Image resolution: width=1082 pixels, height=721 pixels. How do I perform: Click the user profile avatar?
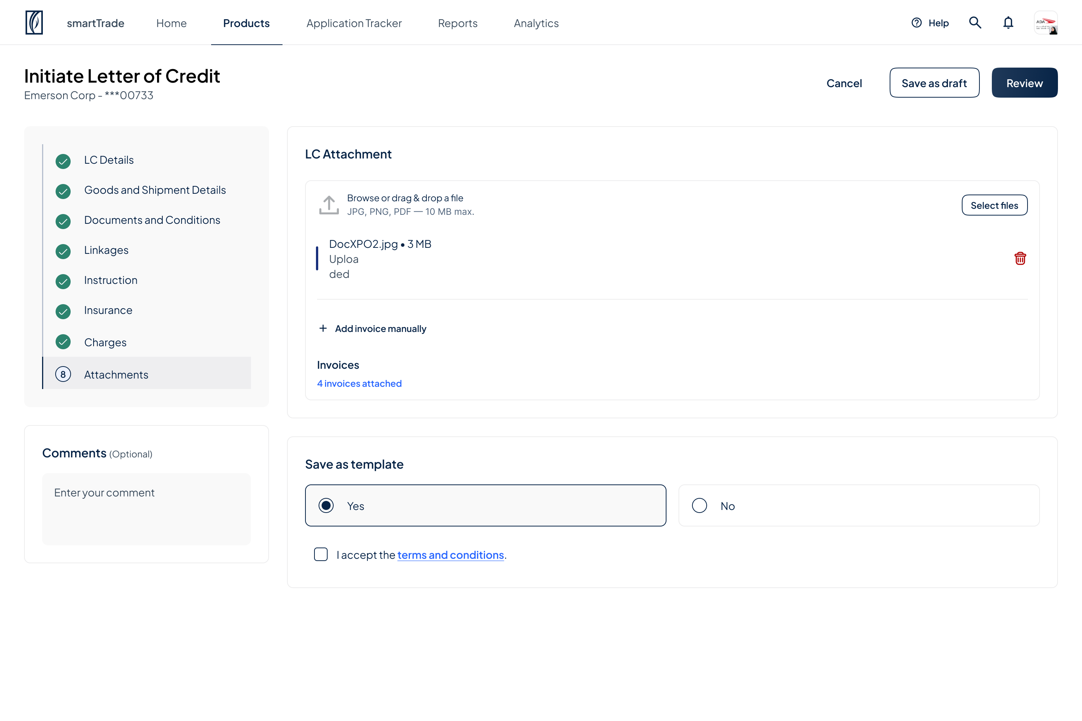point(1046,23)
